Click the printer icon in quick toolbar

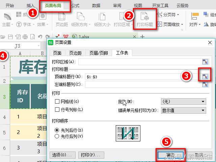click(25, 37)
